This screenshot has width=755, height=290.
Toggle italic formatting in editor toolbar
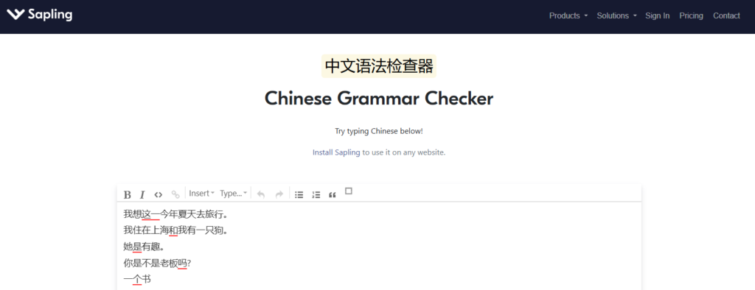tap(142, 194)
